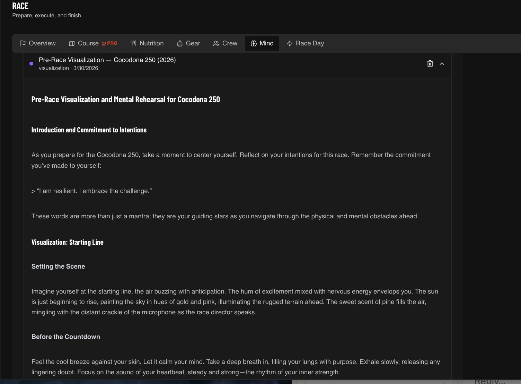
Task: Switch to the Nutrition tab
Action: tap(151, 43)
